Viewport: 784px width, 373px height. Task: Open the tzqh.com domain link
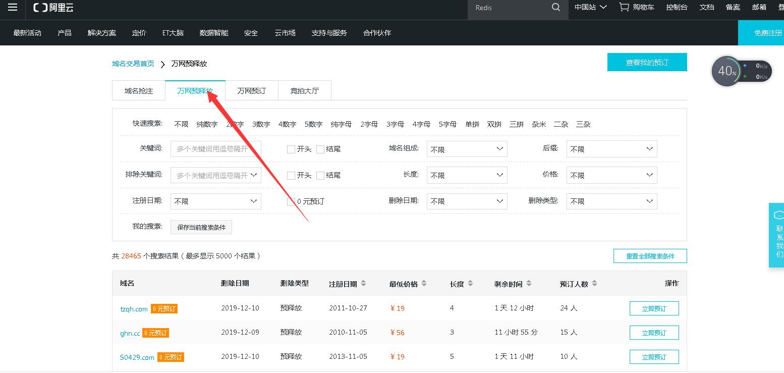(133, 308)
